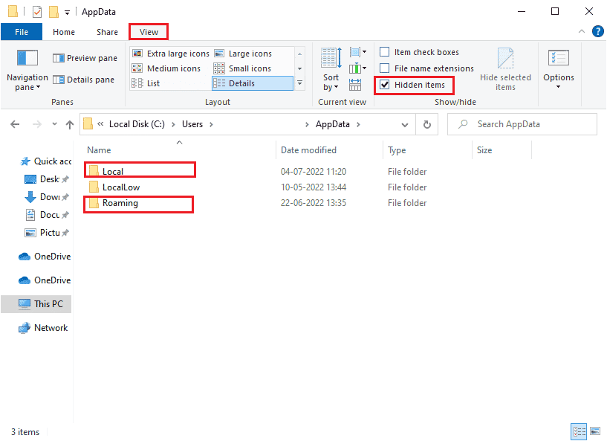Collapse the ribbon with the chevron
Screen dimensions: 607x441
pyautogui.click(x=582, y=32)
